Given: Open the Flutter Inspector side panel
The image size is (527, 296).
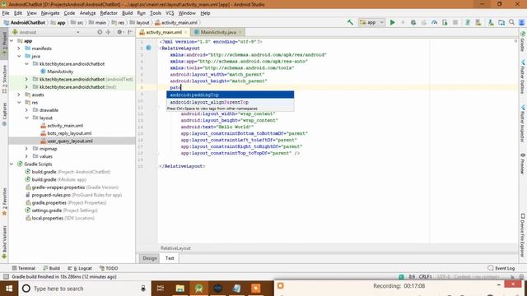Looking at the screenshot, I should click(x=523, y=123).
